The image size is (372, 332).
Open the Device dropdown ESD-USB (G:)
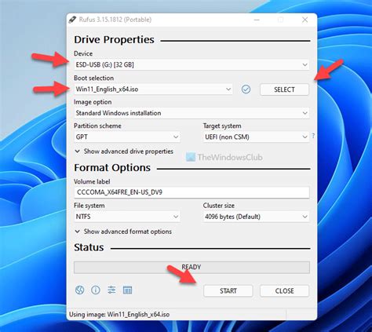coord(191,64)
